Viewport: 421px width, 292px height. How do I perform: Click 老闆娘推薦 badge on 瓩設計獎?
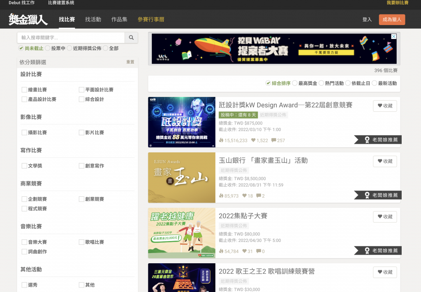click(x=378, y=140)
